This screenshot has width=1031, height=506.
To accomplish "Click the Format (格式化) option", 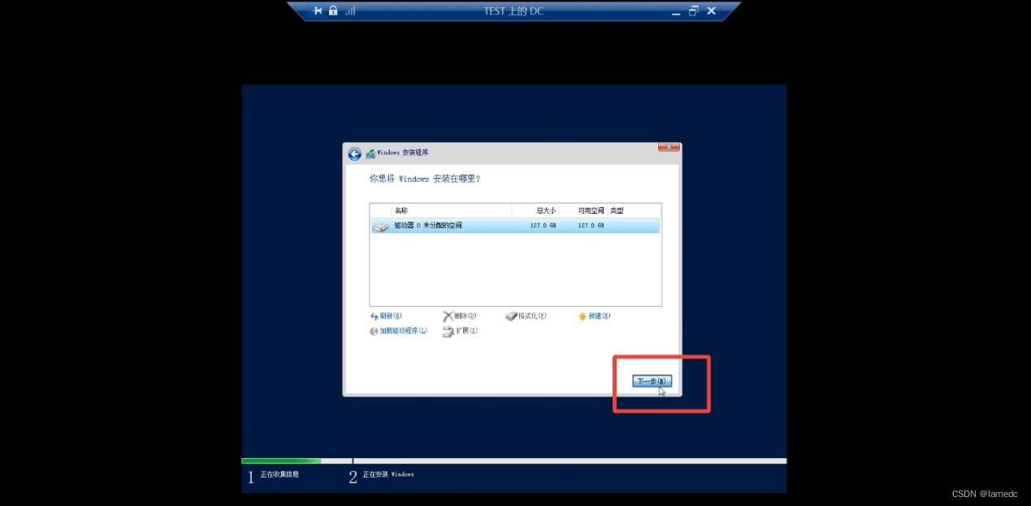I will [x=526, y=316].
